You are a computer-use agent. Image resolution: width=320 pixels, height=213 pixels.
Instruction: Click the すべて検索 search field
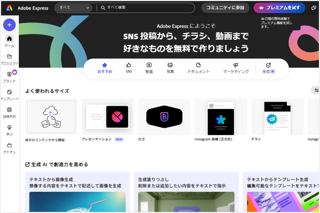[x=146, y=8]
